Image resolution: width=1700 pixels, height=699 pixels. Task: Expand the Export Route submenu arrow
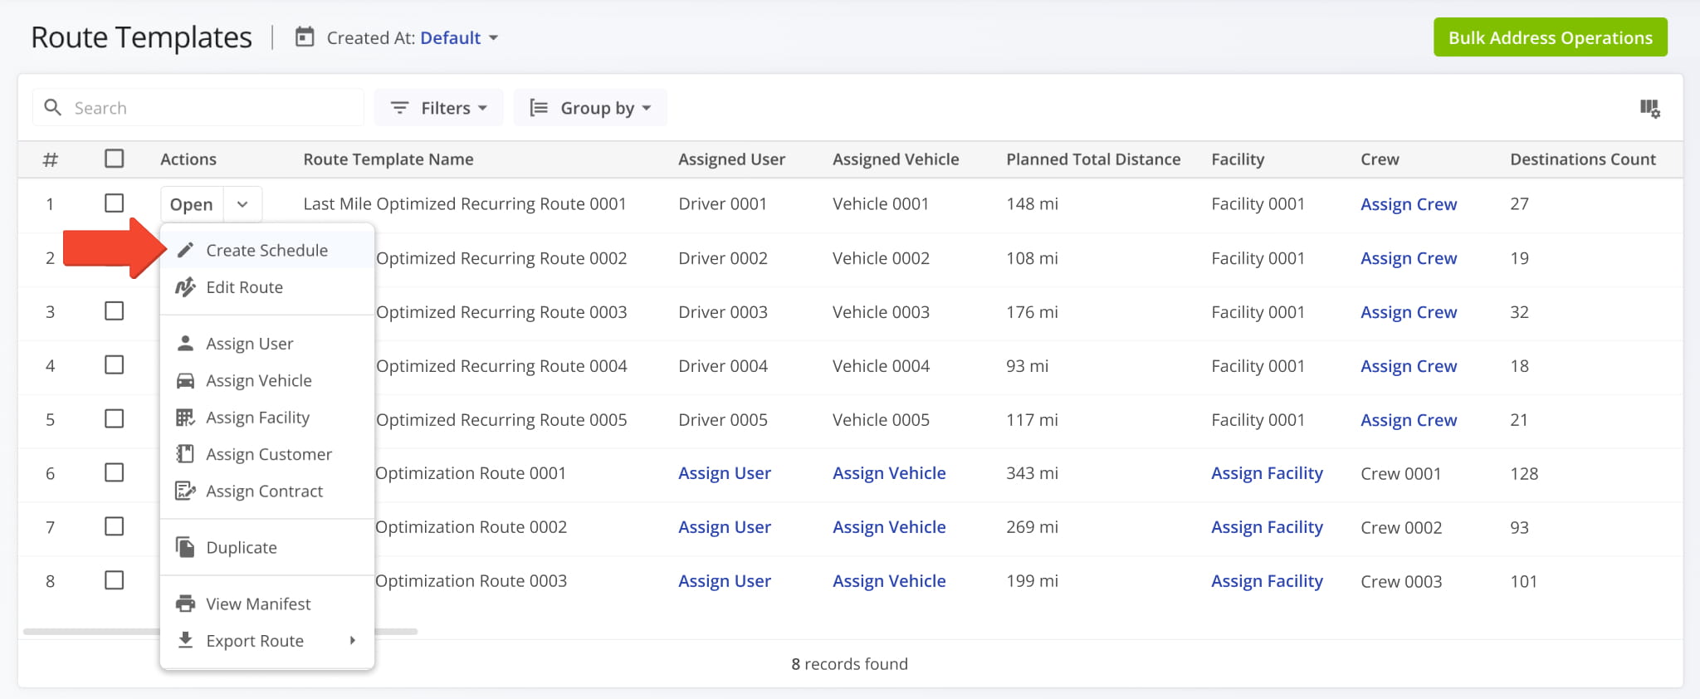pyautogui.click(x=353, y=640)
